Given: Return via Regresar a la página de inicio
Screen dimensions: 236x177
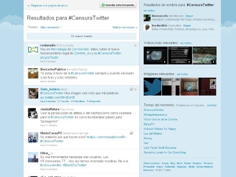Looking at the screenshot, I should point(47,6).
